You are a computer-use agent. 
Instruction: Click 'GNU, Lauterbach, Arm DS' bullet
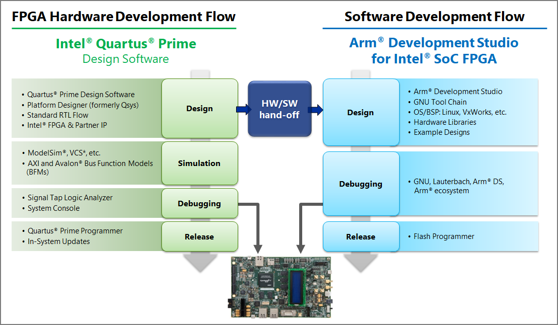[x=459, y=186]
